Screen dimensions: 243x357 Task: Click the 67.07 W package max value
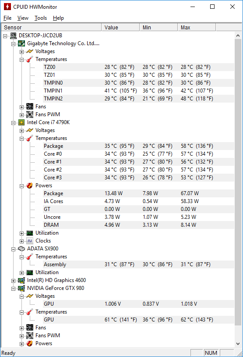190,193
